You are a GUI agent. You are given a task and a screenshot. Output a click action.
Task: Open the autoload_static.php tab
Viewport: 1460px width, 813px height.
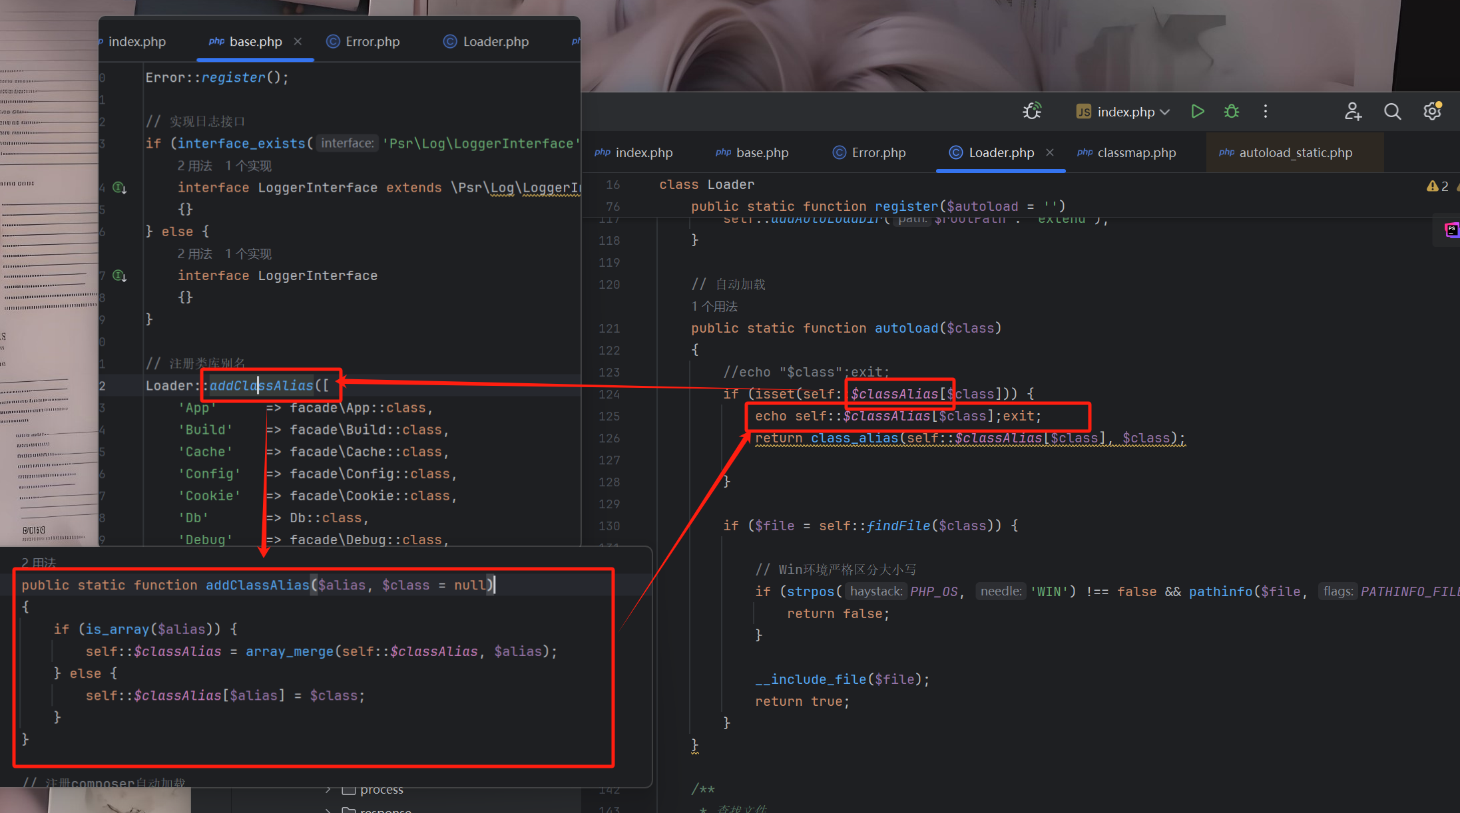tap(1295, 152)
